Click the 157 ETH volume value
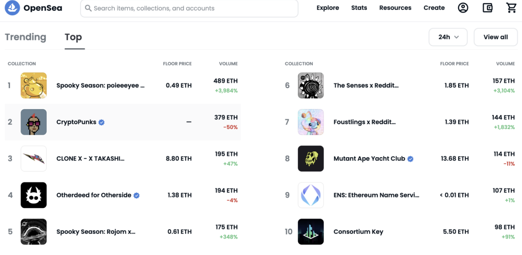Image resolution: width=522 pixels, height=255 pixels. coord(504,81)
